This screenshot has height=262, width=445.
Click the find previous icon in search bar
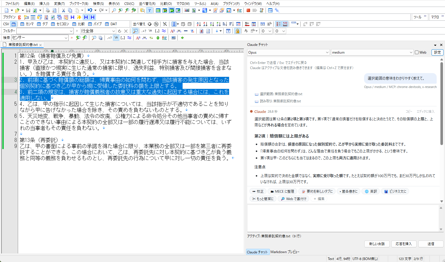click(78, 38)
